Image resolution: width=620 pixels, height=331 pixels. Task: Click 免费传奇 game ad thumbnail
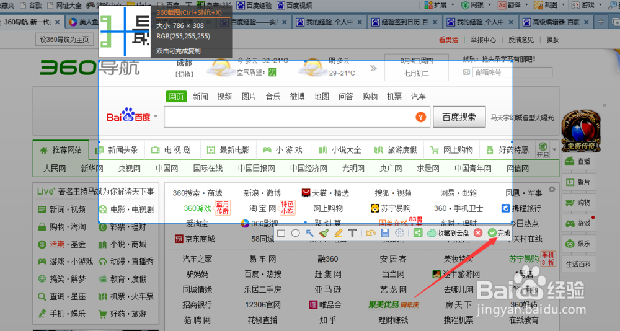(580, 131)
